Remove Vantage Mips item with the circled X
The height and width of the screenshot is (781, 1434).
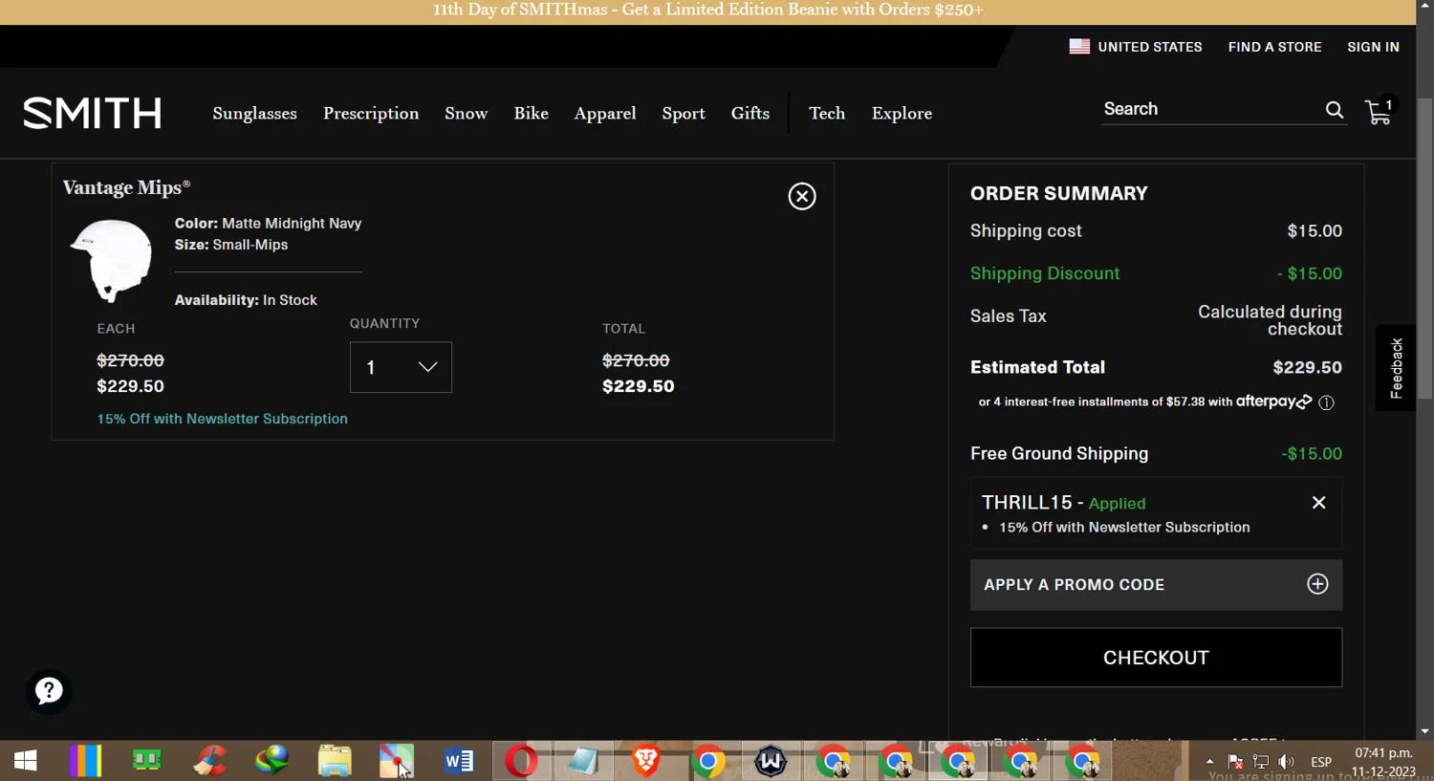802,196
